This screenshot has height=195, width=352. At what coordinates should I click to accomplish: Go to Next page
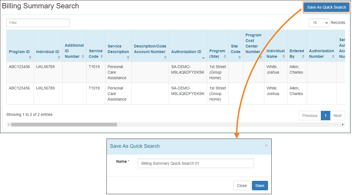pos(338,116)
